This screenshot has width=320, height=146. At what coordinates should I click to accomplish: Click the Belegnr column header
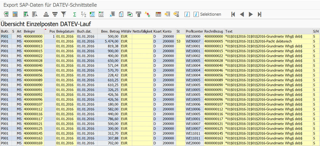point(30,31)
